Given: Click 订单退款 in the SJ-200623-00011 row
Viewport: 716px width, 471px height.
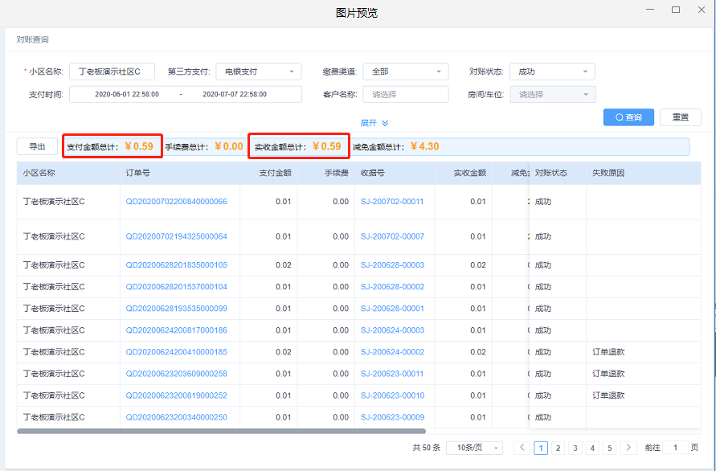Looking at the screenshot, I should coord(608,374).
